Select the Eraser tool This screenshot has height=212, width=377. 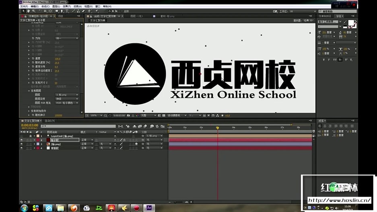[83, 11]
